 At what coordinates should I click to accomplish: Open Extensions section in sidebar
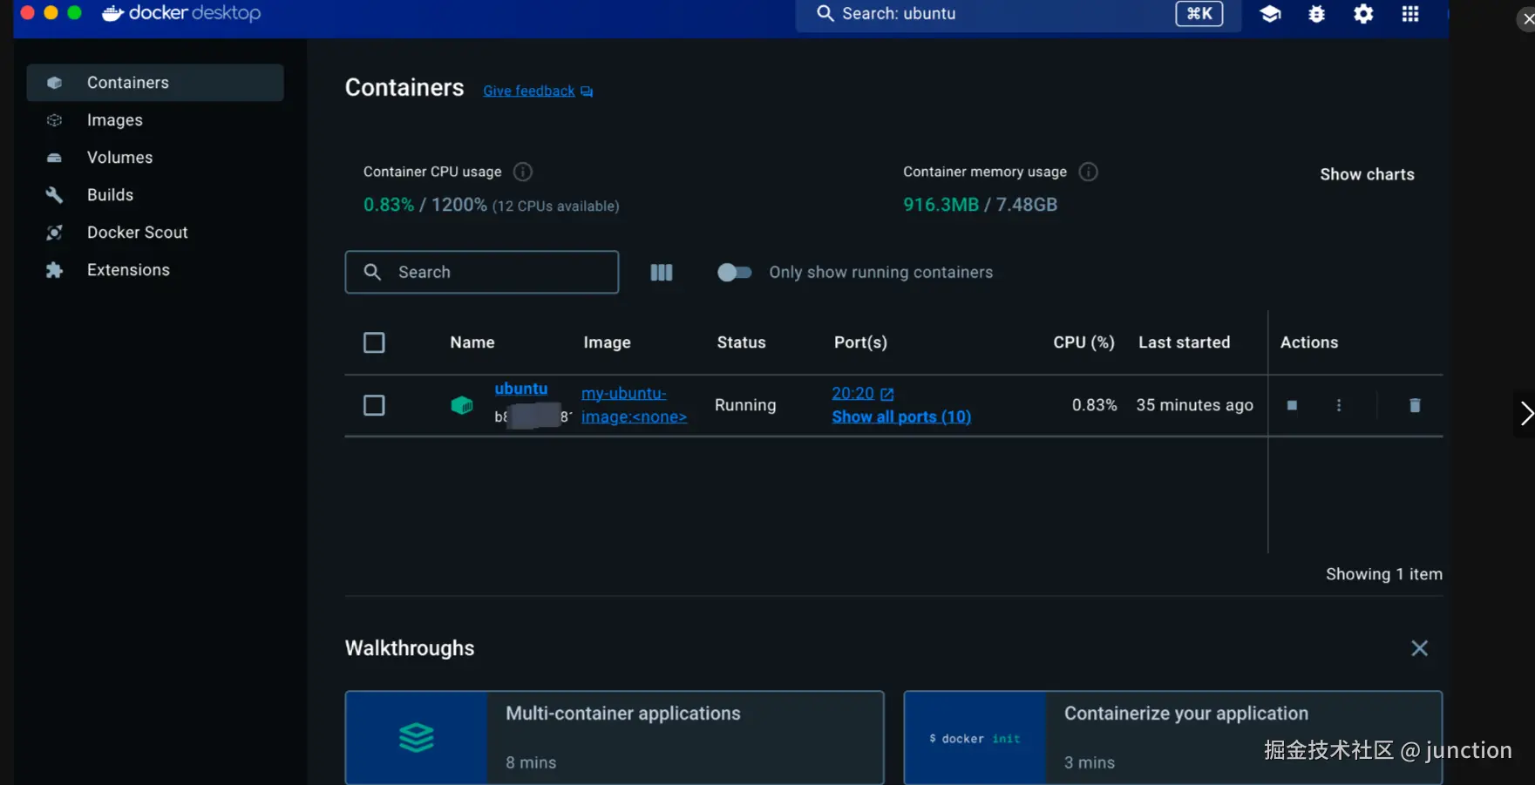pyautogui.click(x=155, y=270)
